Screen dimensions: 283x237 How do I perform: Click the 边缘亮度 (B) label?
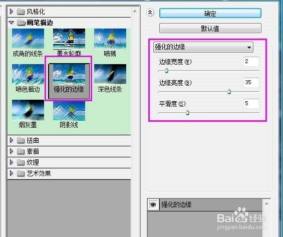175,83
